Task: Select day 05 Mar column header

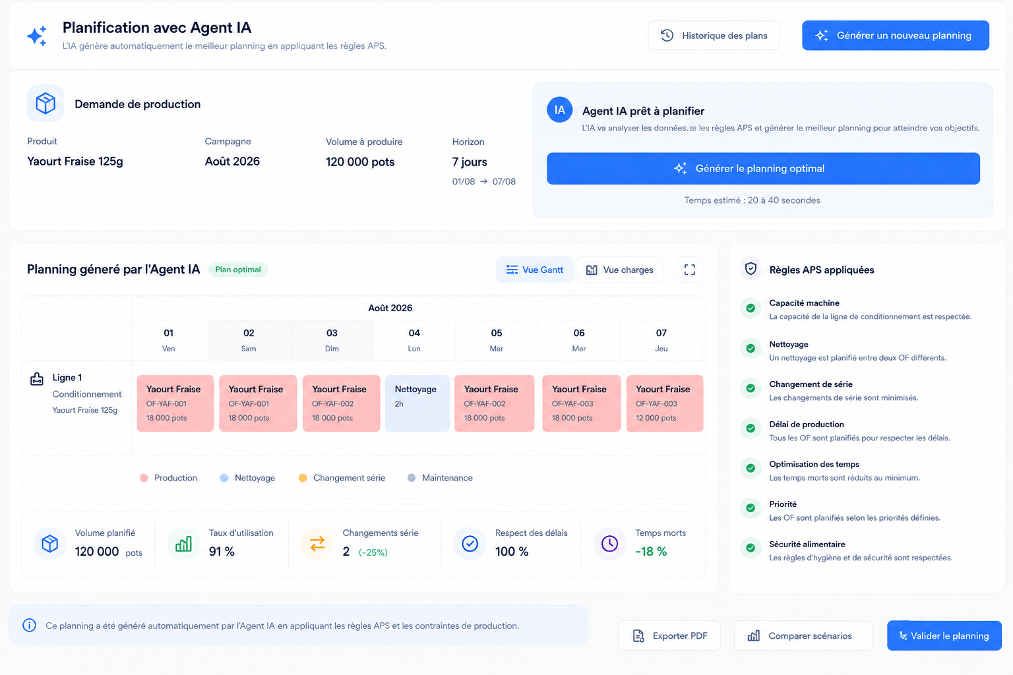Action: [x=497, y=340]
